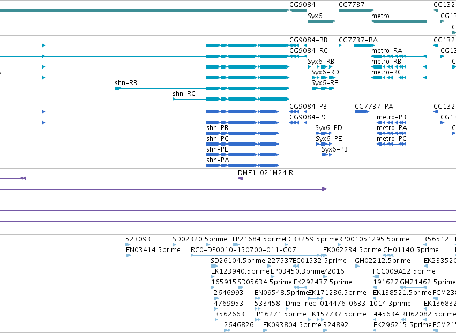Image resolution: width=456 pixels, height=333 pixels.
Task: Open the EN09548.5prime EST label
Action: 281,293
